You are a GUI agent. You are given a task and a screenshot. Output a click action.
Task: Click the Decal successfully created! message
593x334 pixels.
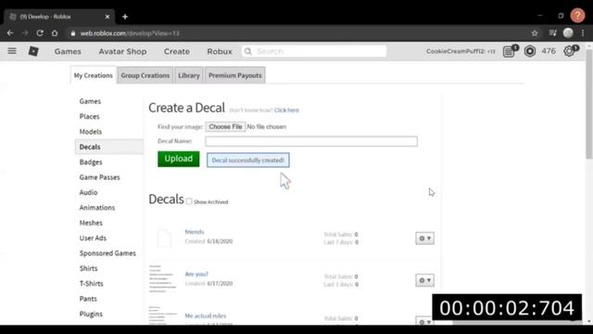click(248, 161)
